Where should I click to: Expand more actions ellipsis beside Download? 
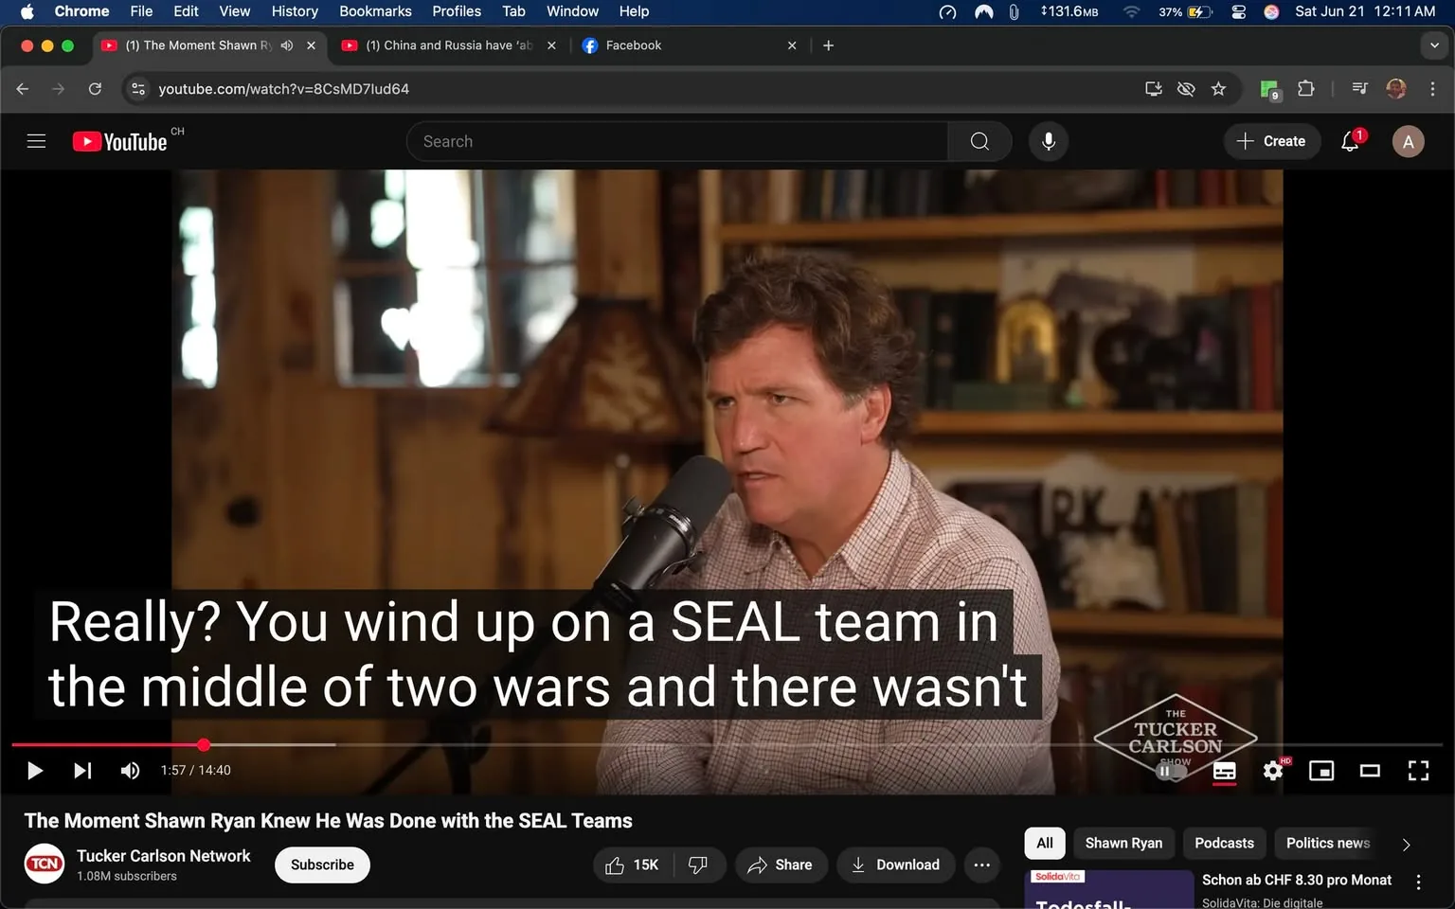[981, 864]
